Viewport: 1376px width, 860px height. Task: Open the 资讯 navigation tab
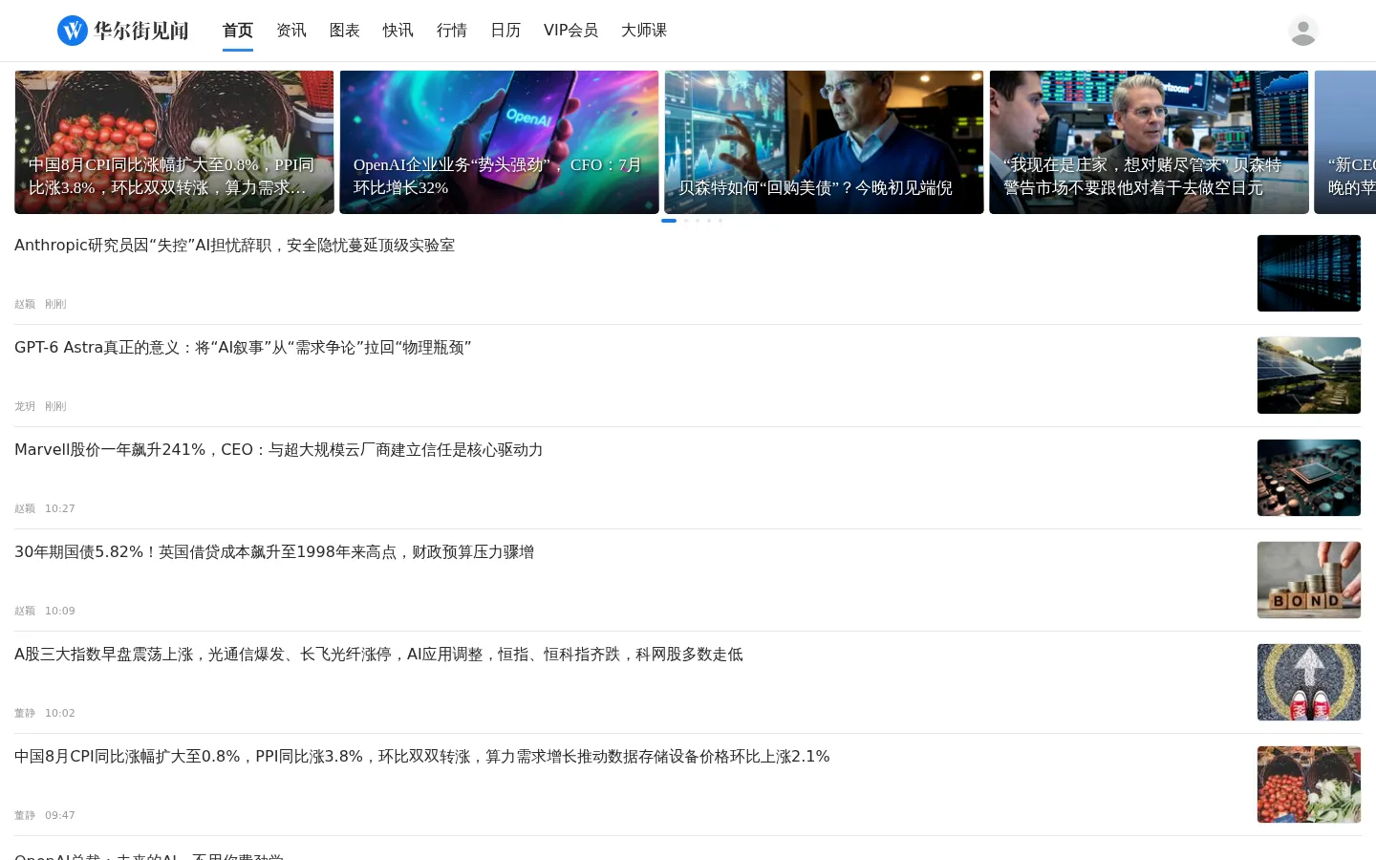click(291, 31)
